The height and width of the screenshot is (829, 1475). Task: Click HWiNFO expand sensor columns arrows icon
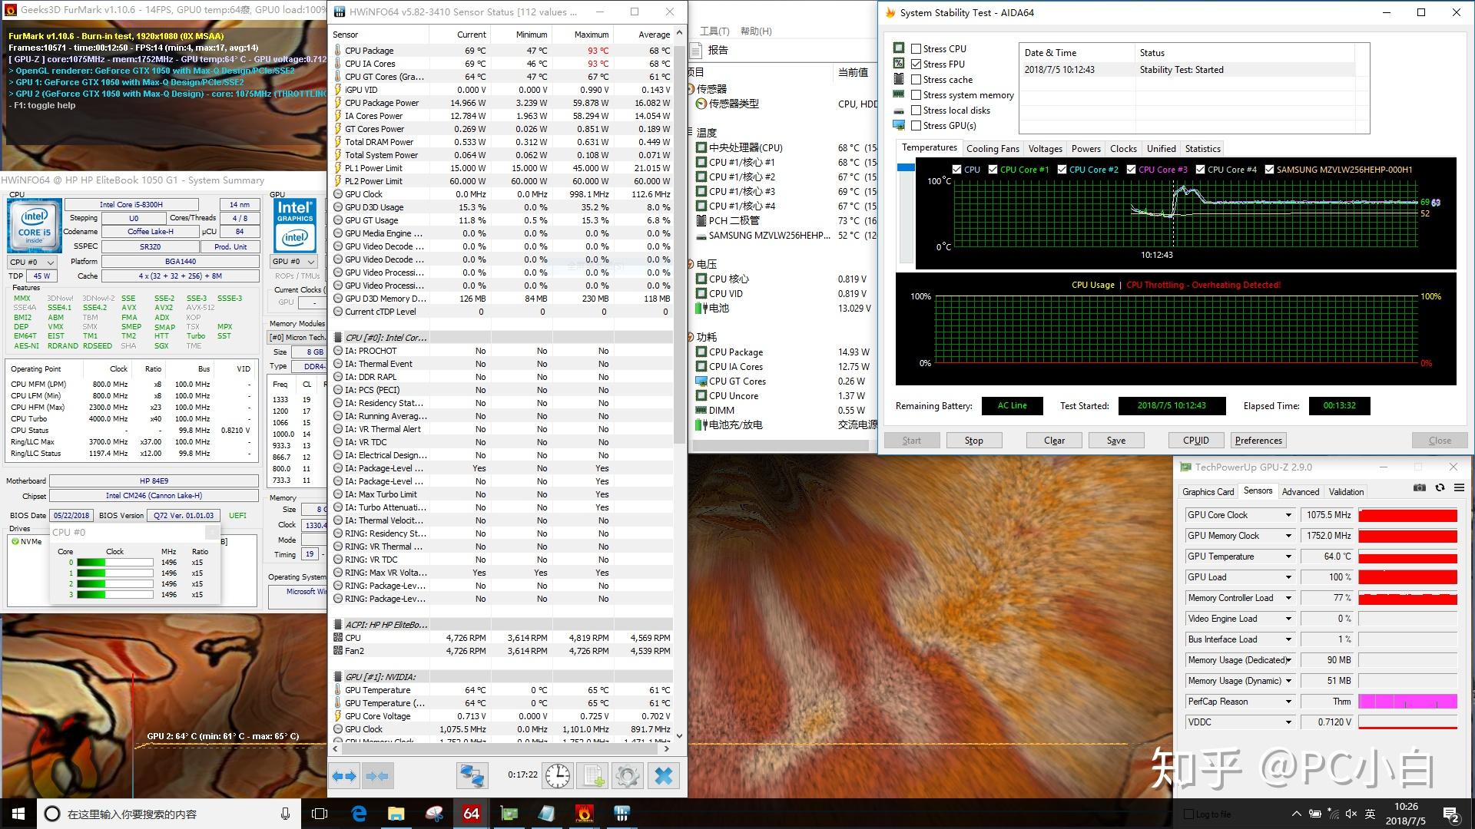pyautogui.click(x=344, y=776)
